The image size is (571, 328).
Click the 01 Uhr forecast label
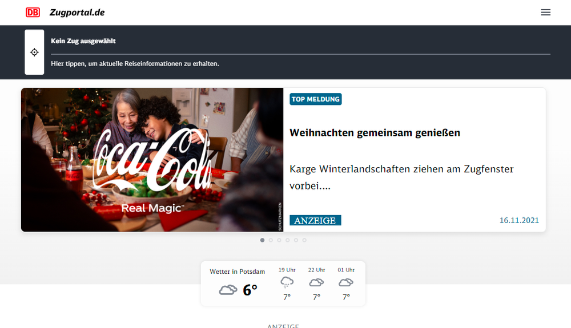click(x=346, y=270)
